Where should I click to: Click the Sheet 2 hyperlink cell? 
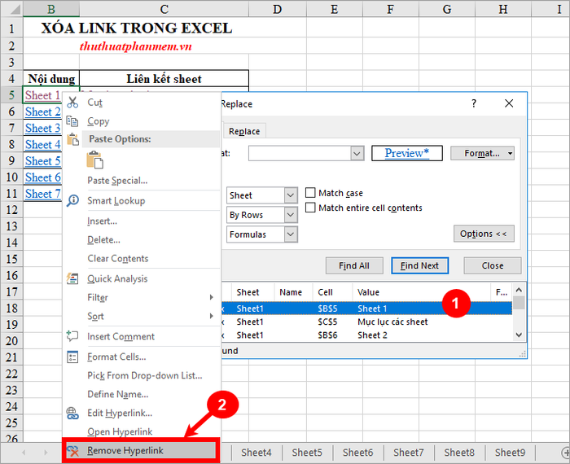(42, 112)
